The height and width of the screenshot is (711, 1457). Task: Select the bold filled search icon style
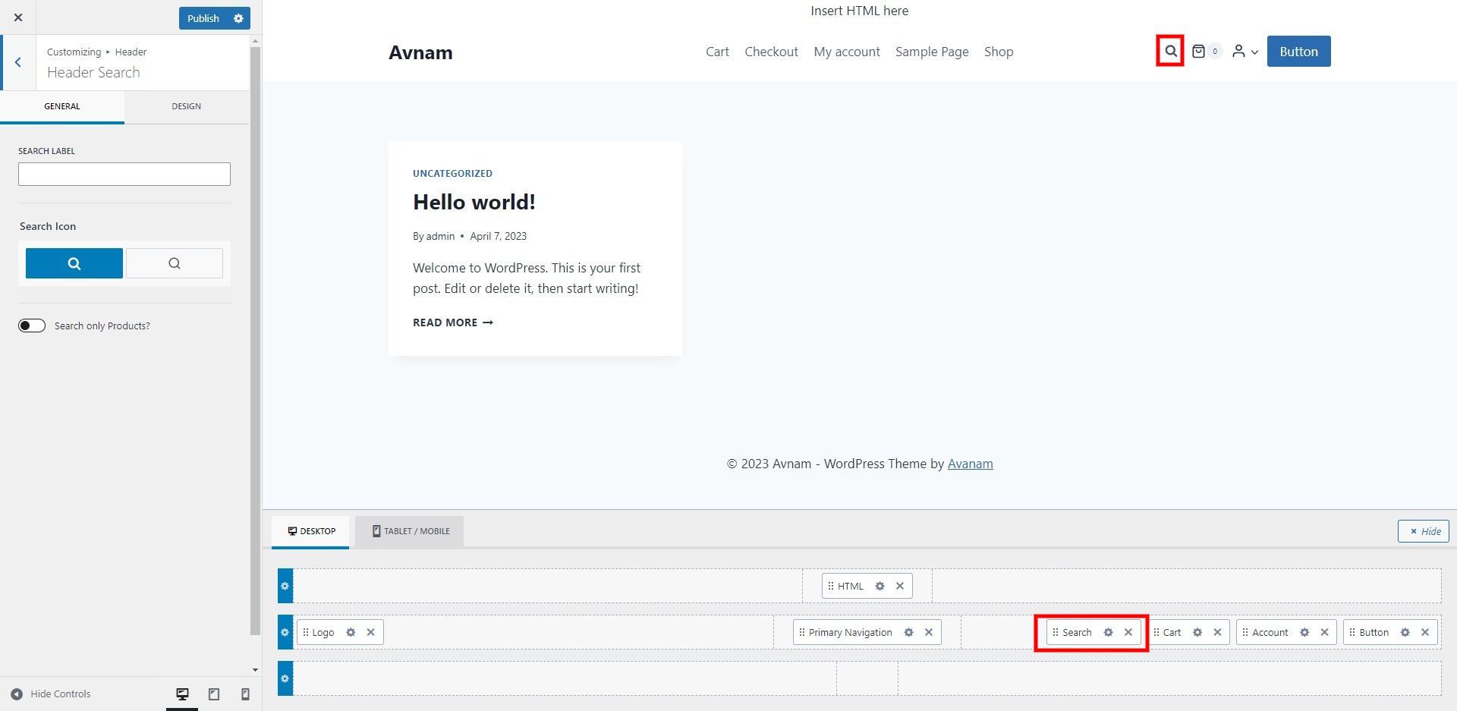tap(74, 263)
